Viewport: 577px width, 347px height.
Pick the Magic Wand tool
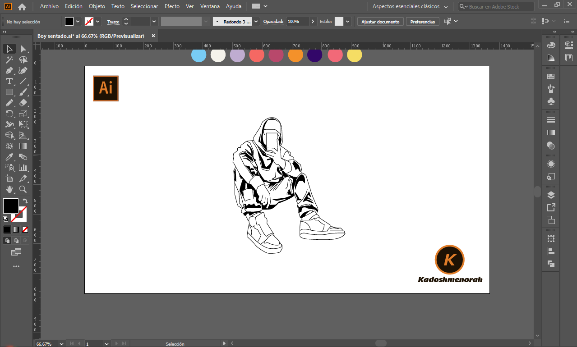9,59
